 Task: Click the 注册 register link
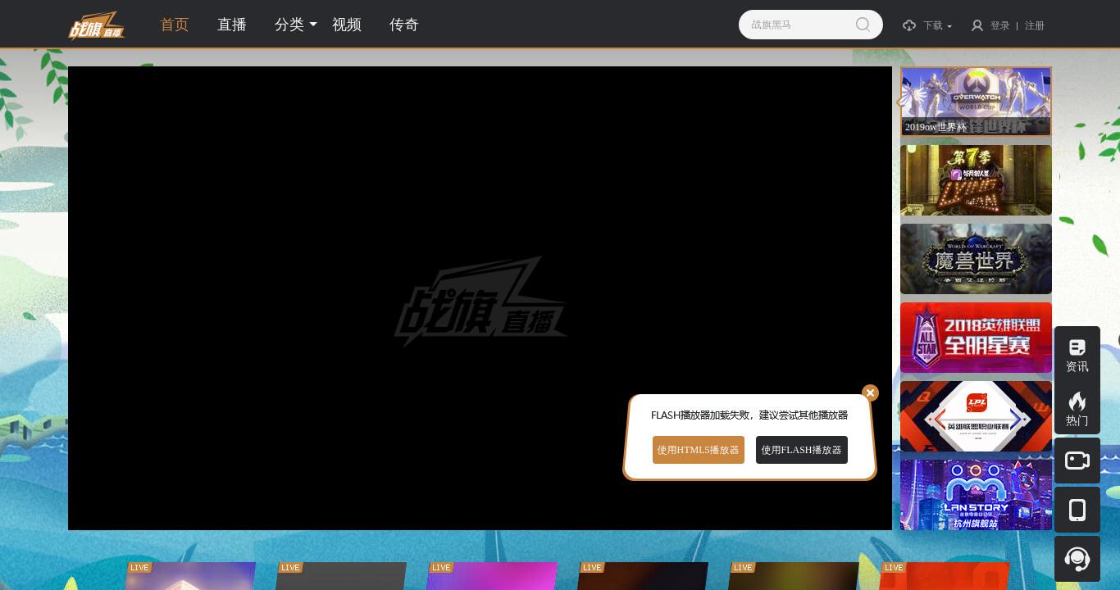click(1035, 25)
